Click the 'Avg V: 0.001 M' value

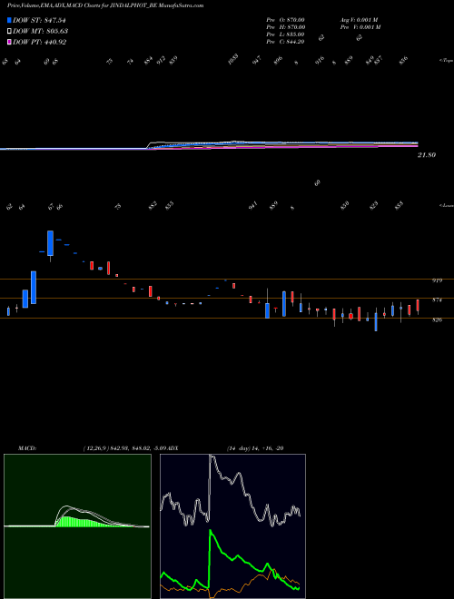pos(360,20)
